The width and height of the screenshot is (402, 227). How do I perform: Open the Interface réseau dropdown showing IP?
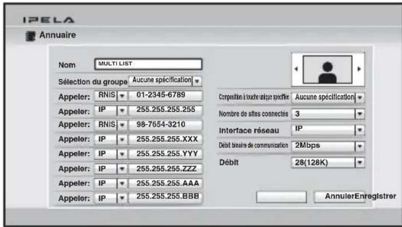click(328, 130)
